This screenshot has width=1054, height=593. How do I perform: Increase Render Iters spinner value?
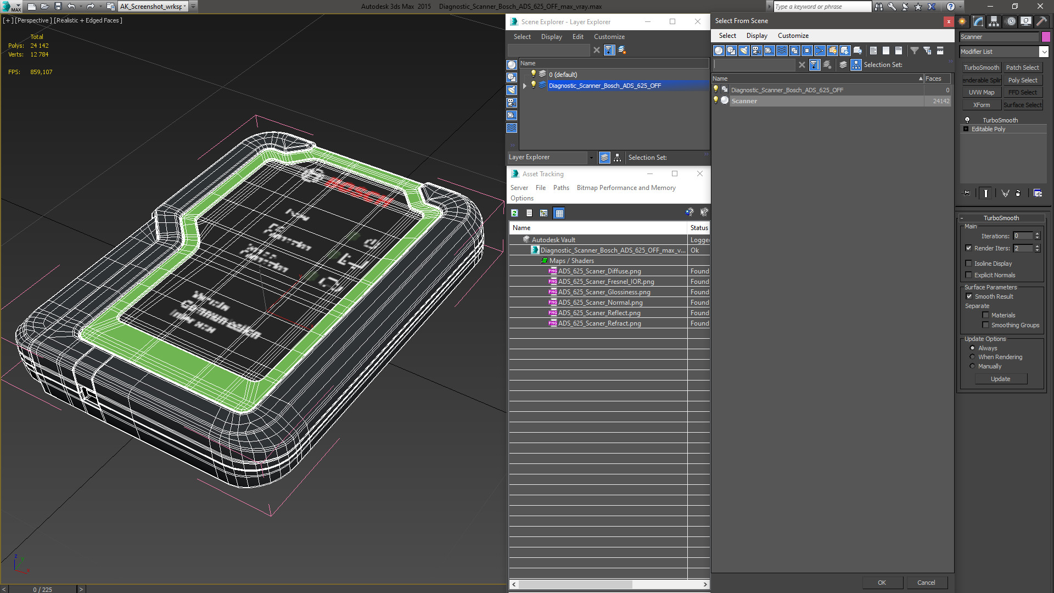(1037, 247)
